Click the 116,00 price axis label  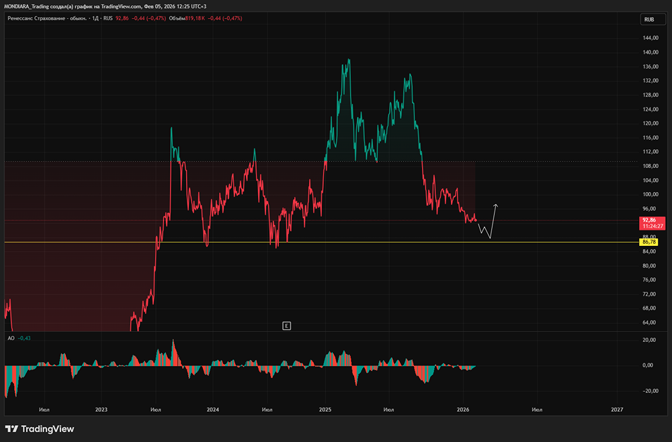pyautogui.click(x=650, y=138)
